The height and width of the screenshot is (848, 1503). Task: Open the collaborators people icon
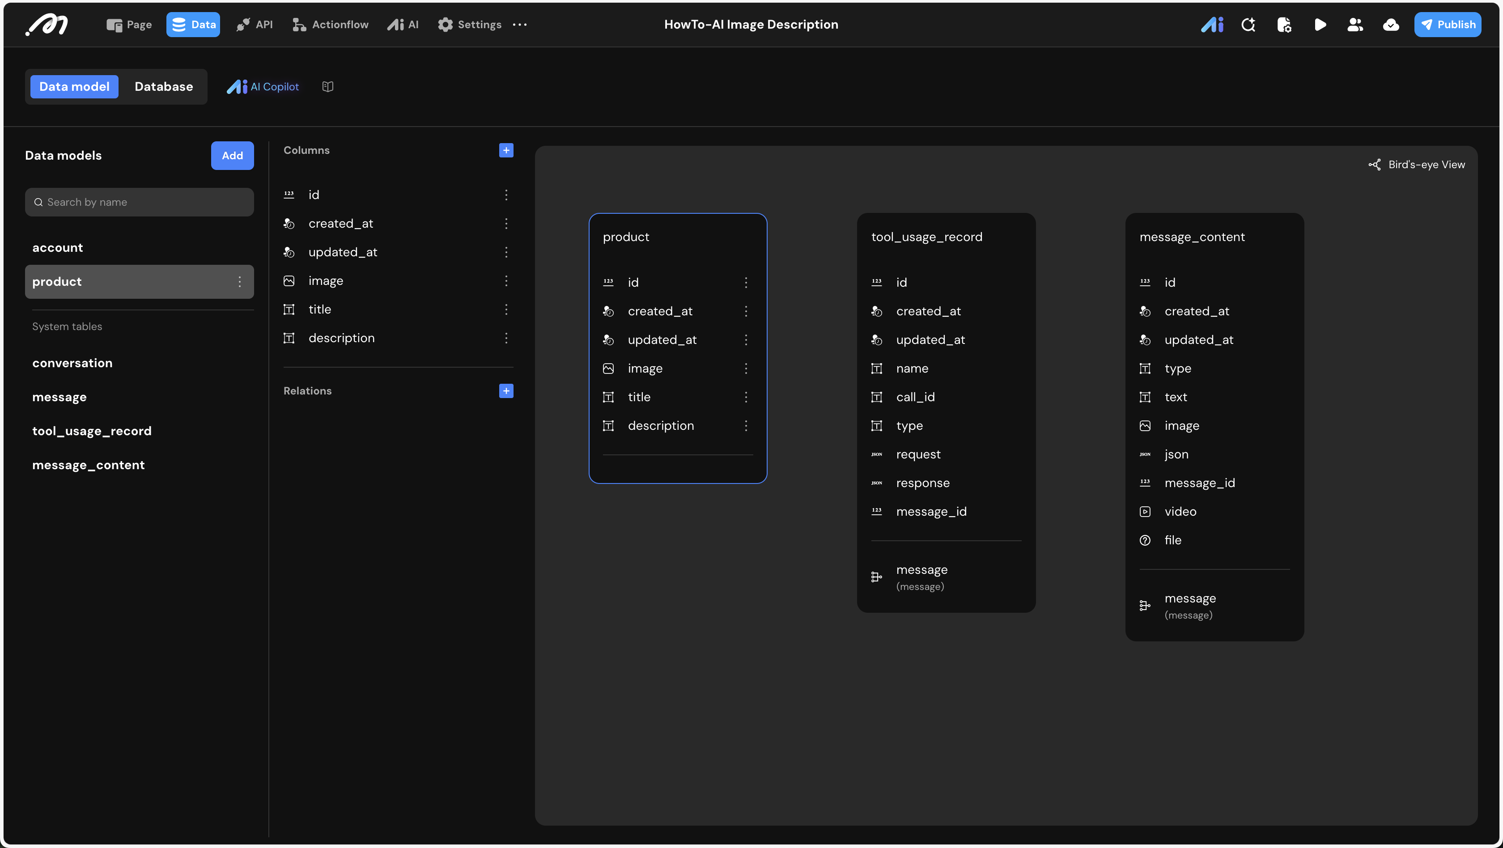coord(1355,25)
